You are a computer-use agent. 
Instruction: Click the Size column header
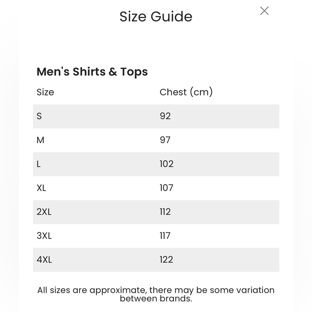click(x=45, y=92)
